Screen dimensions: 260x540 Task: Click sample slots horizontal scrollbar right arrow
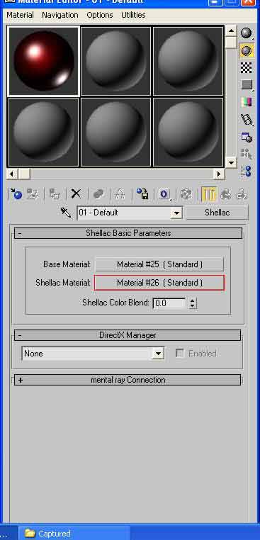coord(219,174)
